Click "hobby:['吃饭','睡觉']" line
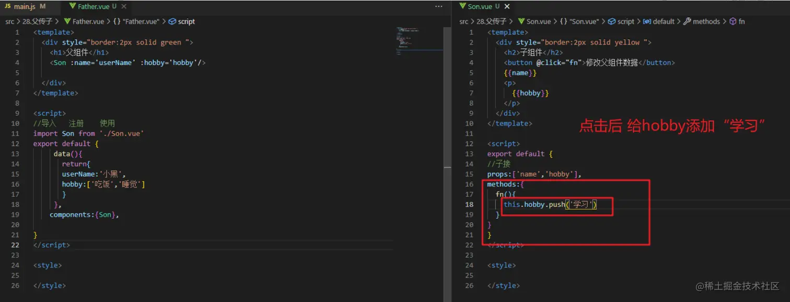 (x=103, y=184)
